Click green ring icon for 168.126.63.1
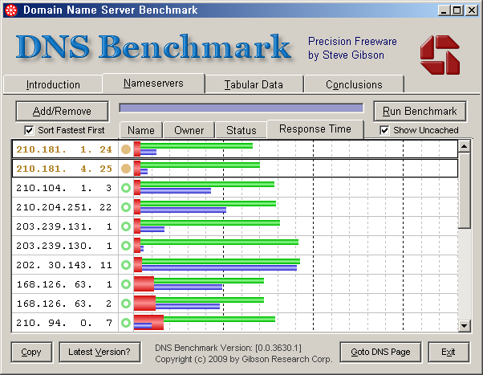483x375 pixels. (126, 284)
